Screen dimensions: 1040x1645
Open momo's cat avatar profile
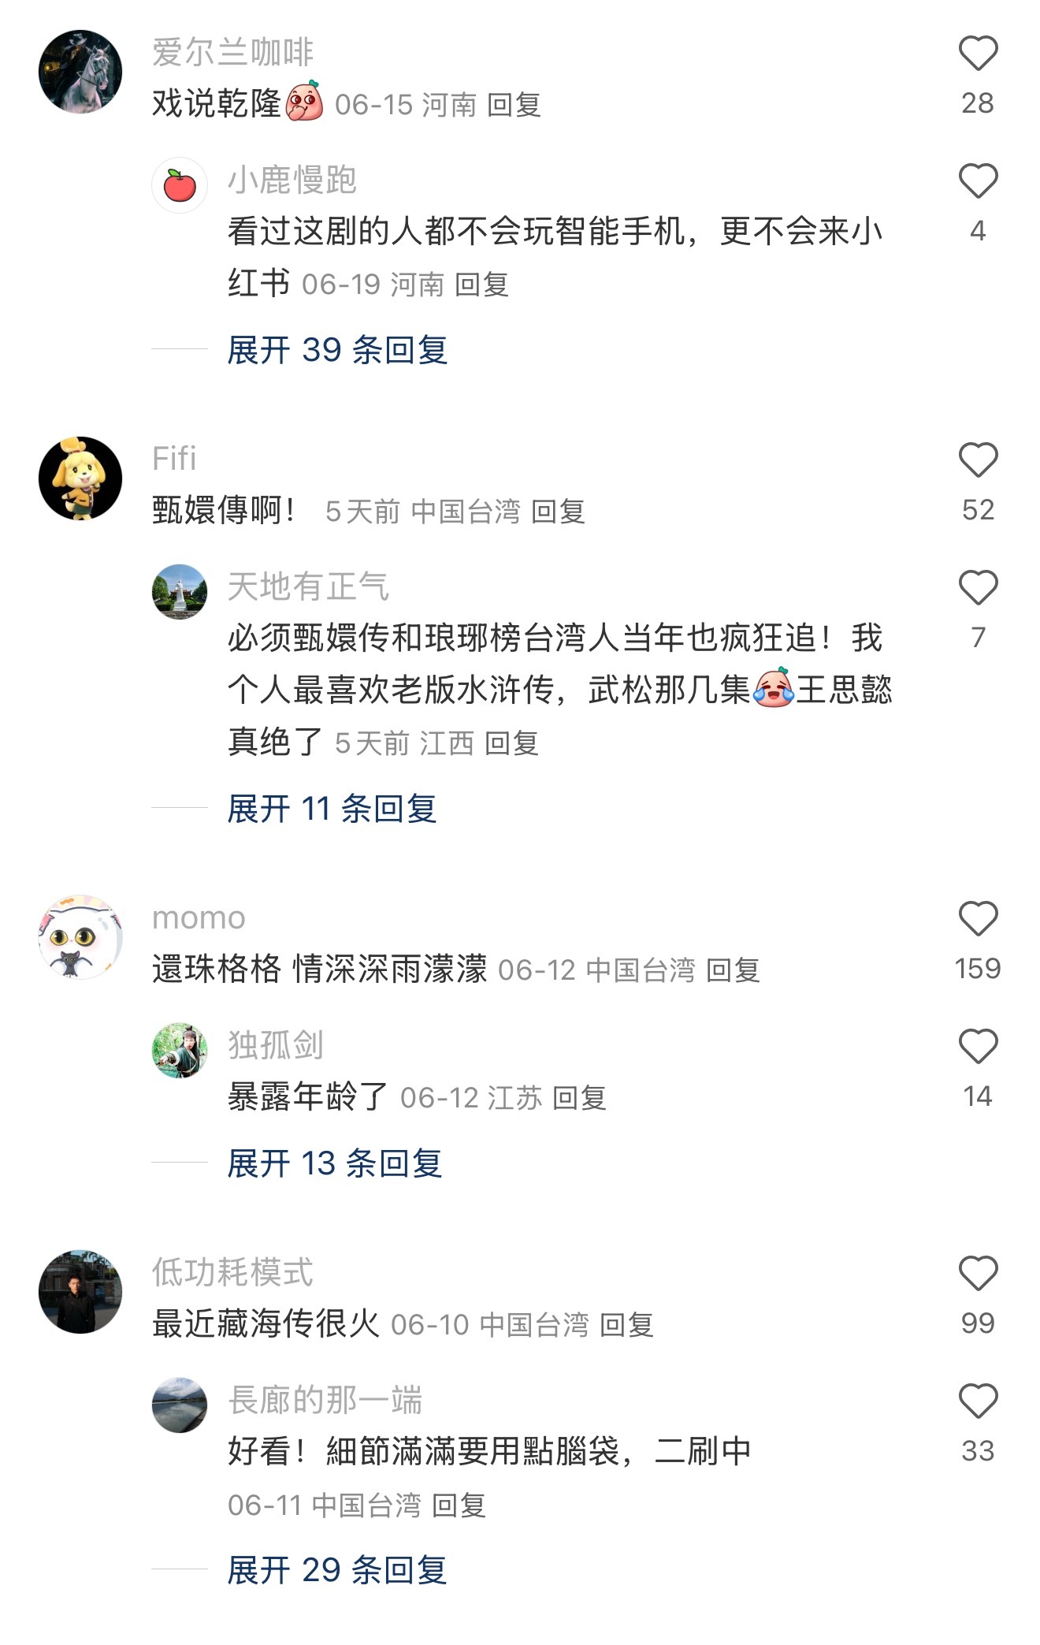coord(80,937)
